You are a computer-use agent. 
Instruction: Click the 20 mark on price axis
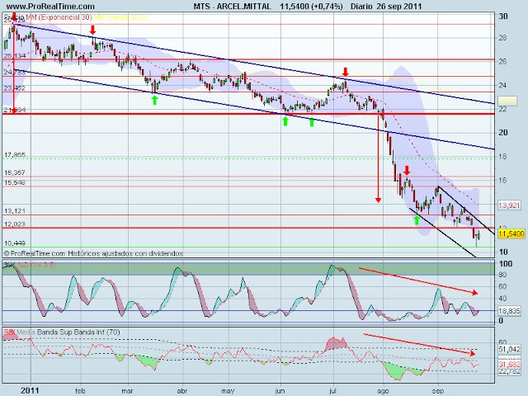tap(503, 132)
